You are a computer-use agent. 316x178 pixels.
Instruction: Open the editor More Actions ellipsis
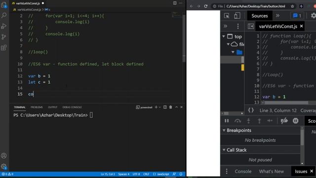tap(181, 3)
